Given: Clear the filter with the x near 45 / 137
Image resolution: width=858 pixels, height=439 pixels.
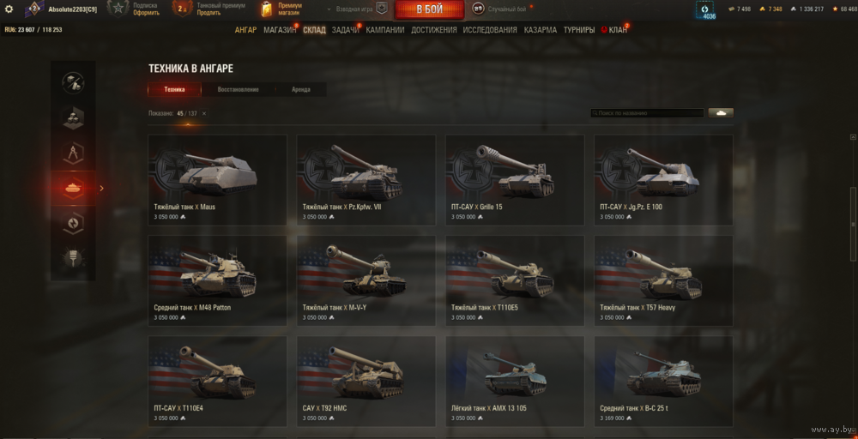Looking at the screenshot, I should click(204, 113).
